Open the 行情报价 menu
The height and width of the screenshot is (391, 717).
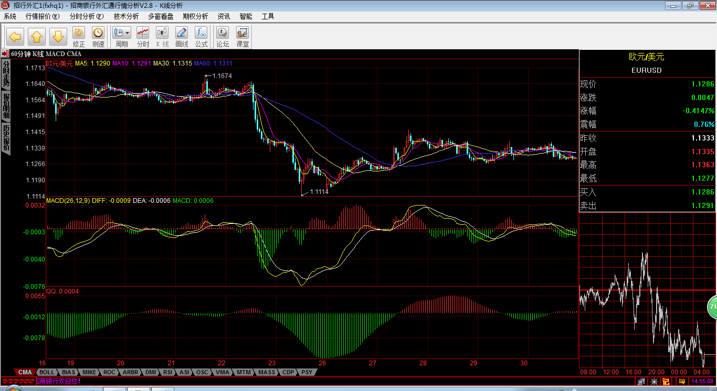(43, 16)
